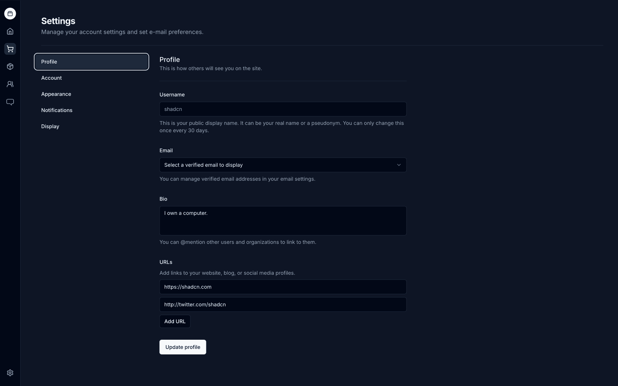Image resolution: width=618 pixels, height=386 pixels.
Task: Click into the Bio text area
Action: (283, 221)
